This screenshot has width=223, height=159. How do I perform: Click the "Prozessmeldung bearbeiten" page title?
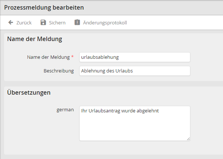coord(44,7)
